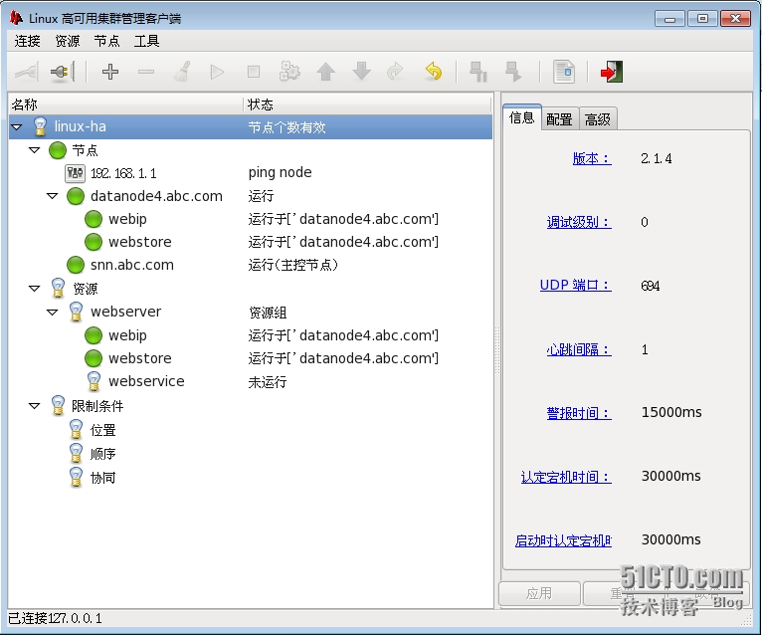Click 运行(主控节点) status text
This screenshot has width=762, height=635.
(x=293, y=265)
